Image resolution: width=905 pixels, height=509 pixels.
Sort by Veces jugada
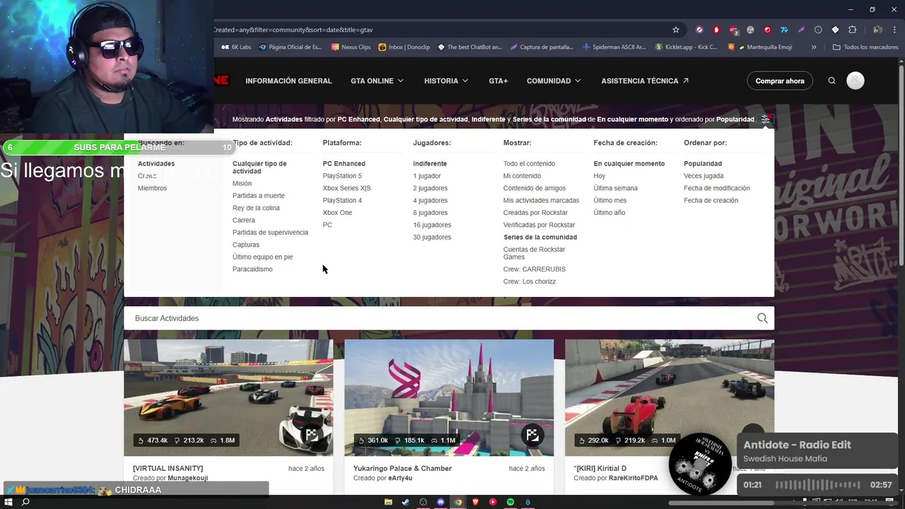703,176
